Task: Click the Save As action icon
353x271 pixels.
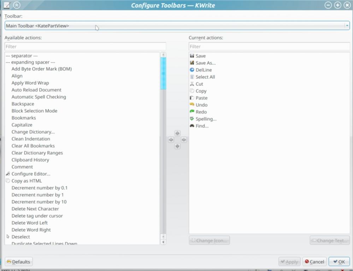Action: point(192,63)
